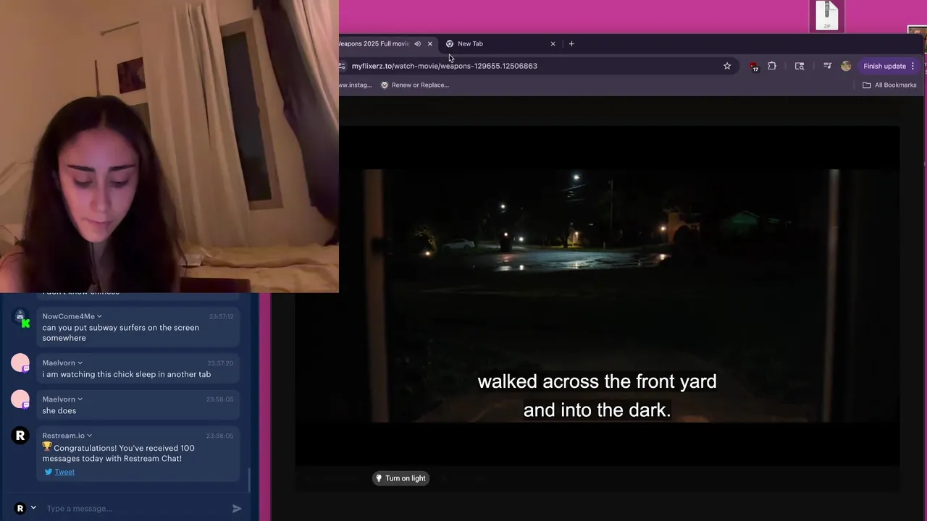This screenshot has height=521, width=927.
Task: Close the Weapons 2025 Full movie tab
Action: [x=429, y=43]
